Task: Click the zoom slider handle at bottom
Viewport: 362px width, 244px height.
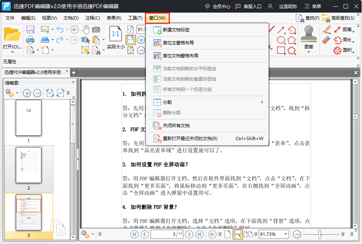Action: [320, 234]
